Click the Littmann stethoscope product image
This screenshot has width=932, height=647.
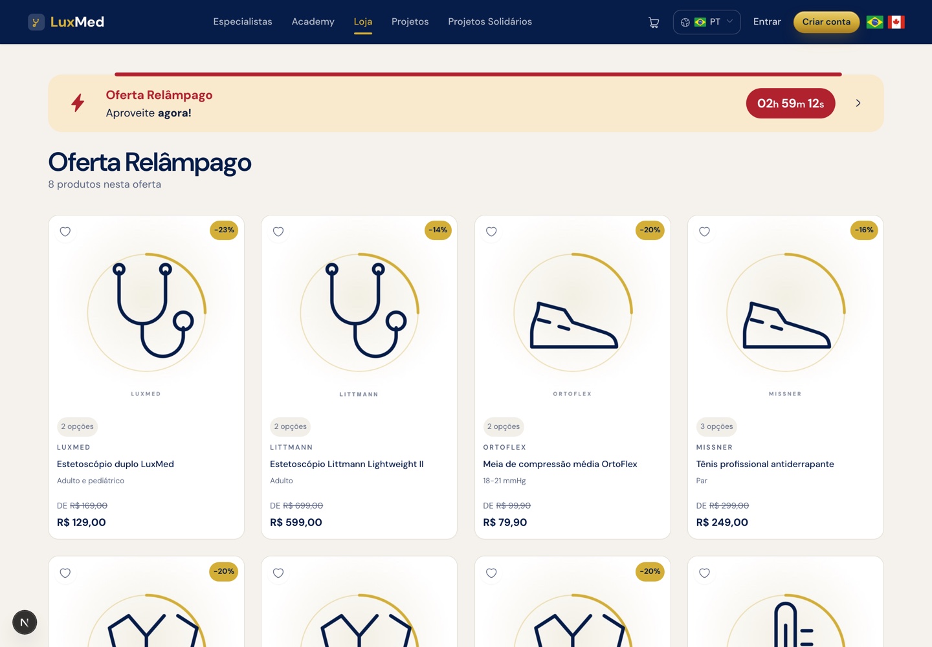pos(360,312)
